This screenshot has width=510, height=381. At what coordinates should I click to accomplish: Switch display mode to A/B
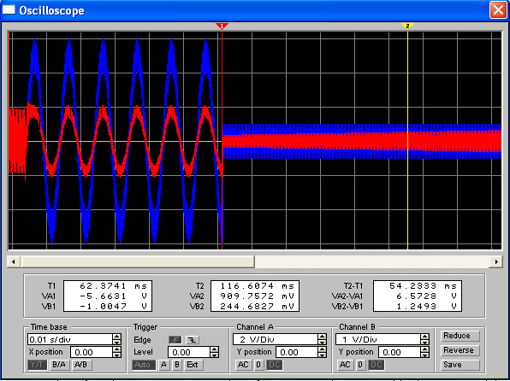click(80, 365)
